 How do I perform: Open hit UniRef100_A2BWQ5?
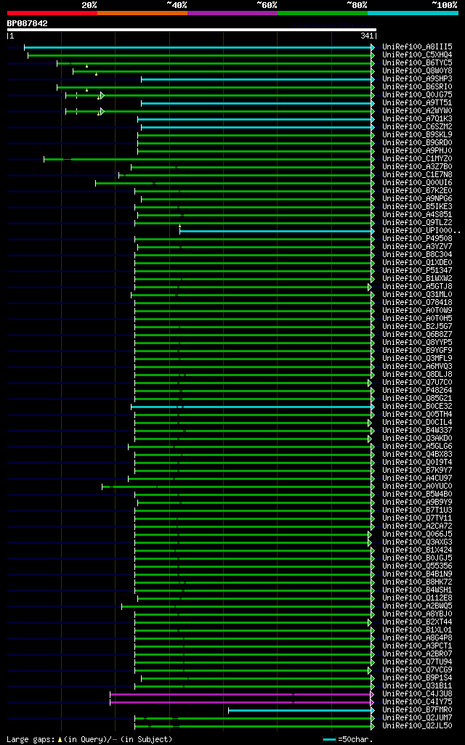pos(417,606)
